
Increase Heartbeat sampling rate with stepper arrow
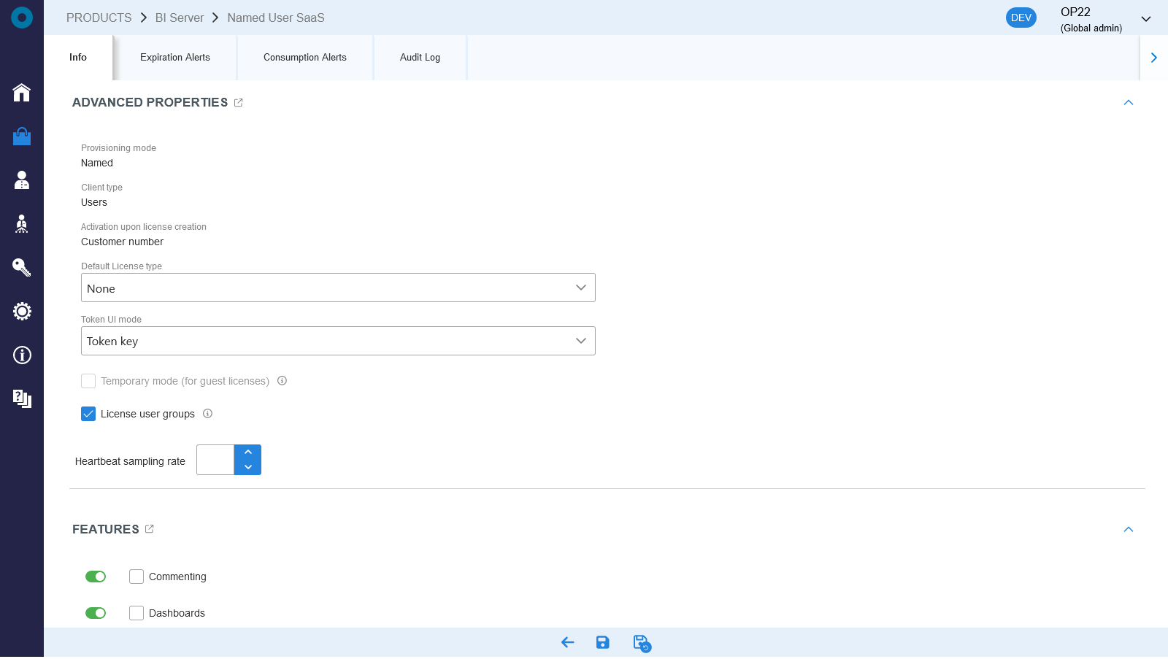[248, 451]
